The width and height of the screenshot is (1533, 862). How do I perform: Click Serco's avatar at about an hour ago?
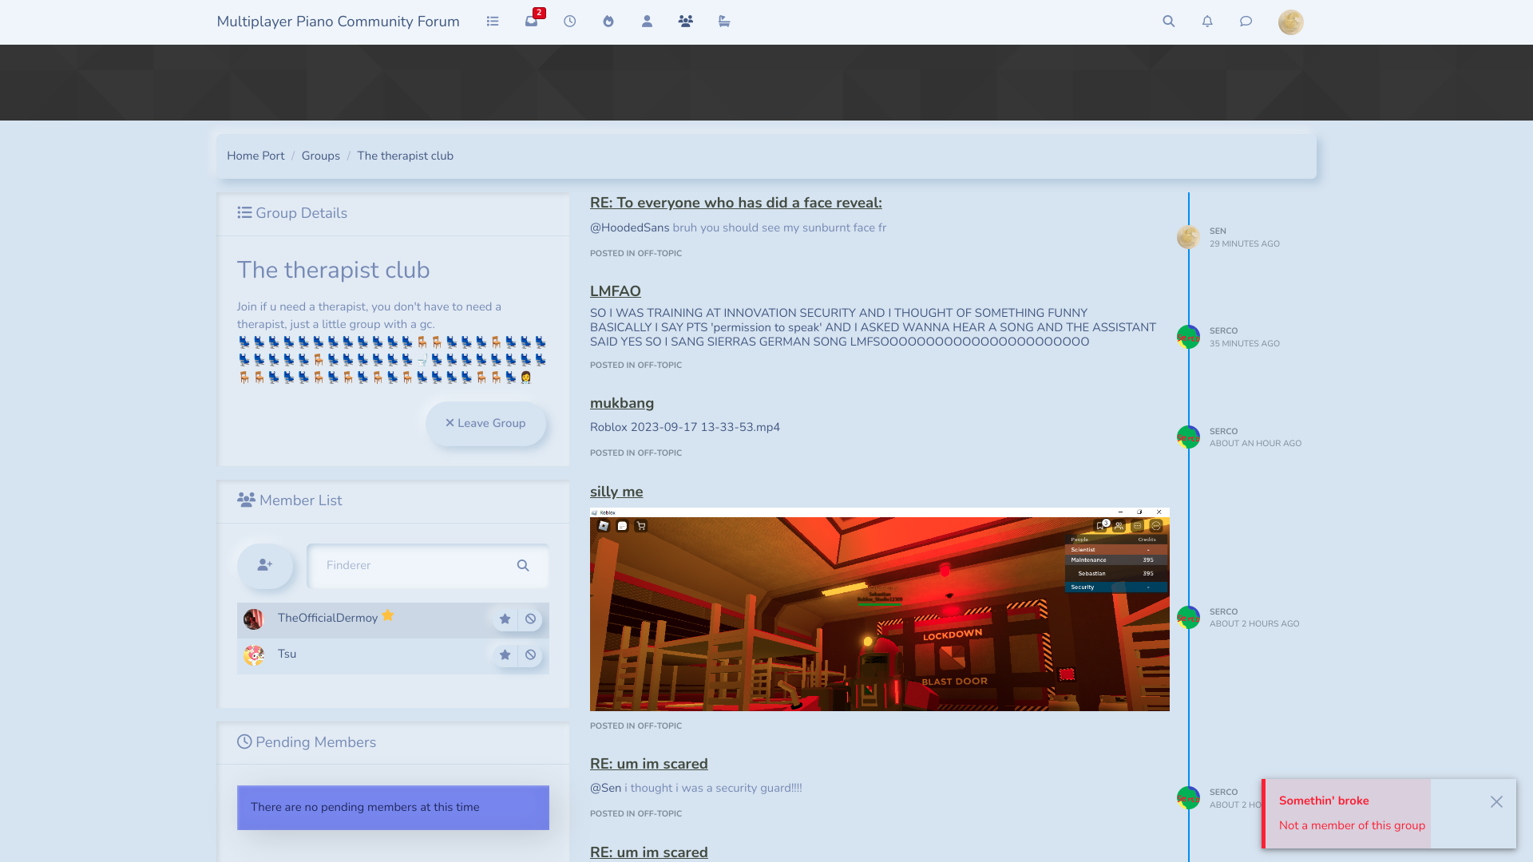(x=1188, y=437)
